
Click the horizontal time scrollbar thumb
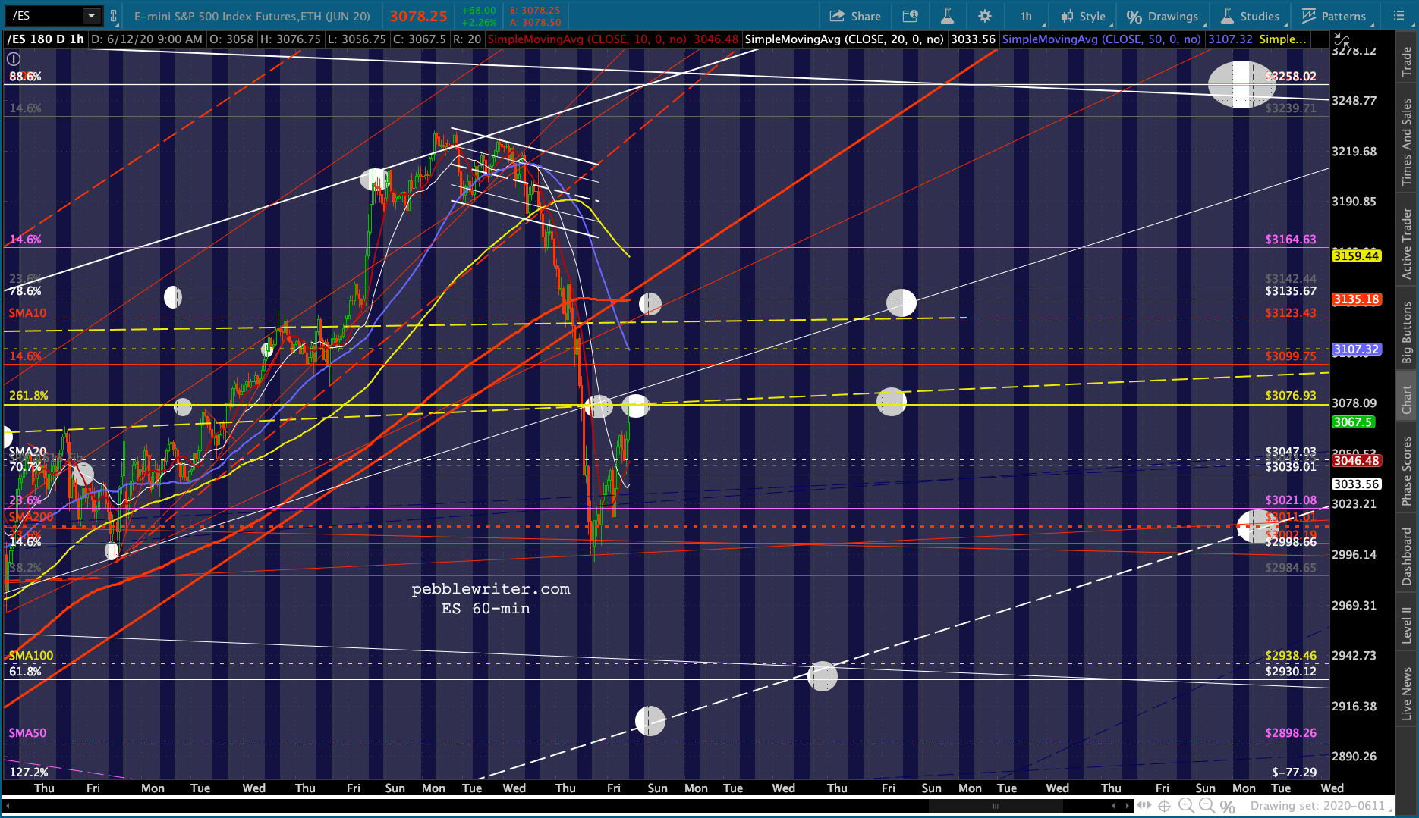(x=995, y=807)
